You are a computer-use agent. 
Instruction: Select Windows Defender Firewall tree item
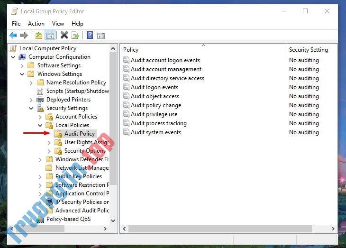[82, 159]
